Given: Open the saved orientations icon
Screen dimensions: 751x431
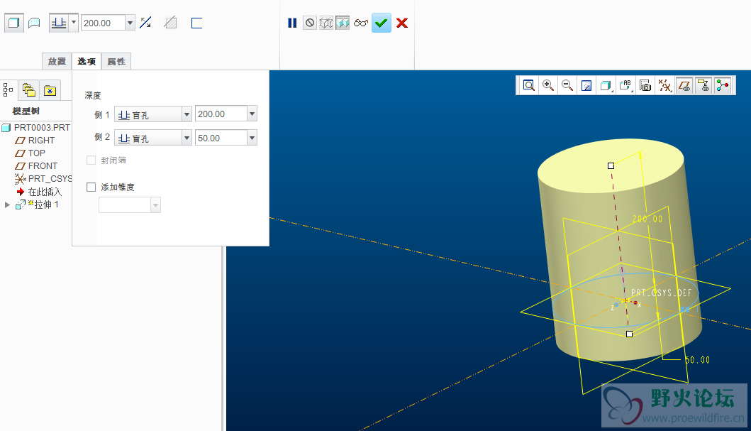Looking at the screenshot, I should tap(626, 86).
